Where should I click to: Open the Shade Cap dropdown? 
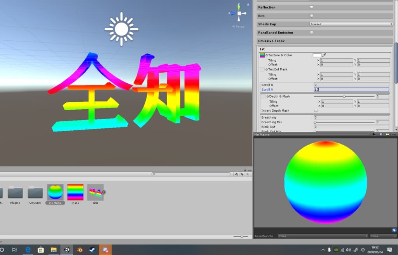tap(351, 24)
